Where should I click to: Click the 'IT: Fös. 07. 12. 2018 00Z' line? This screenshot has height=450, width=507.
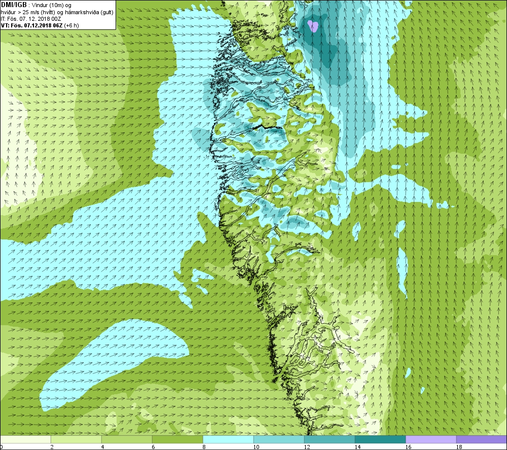(31, 19)
